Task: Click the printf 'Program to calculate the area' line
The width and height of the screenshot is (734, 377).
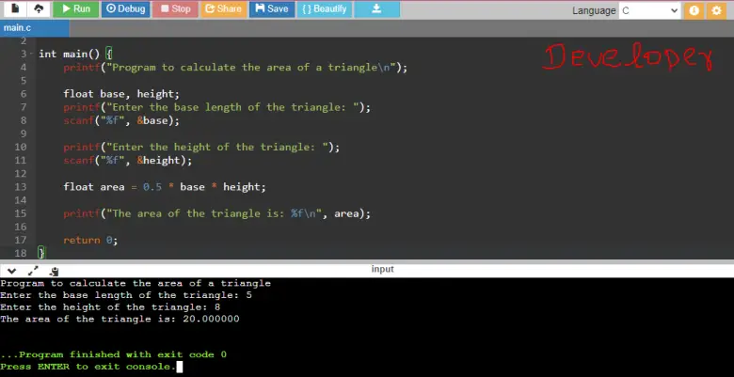Action: click(235, 68)
